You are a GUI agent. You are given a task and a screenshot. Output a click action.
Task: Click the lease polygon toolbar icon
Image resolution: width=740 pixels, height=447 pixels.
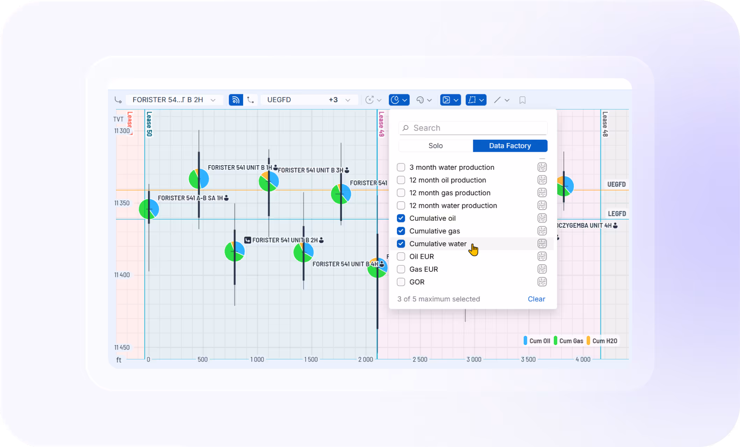click(x=472, y=100)
